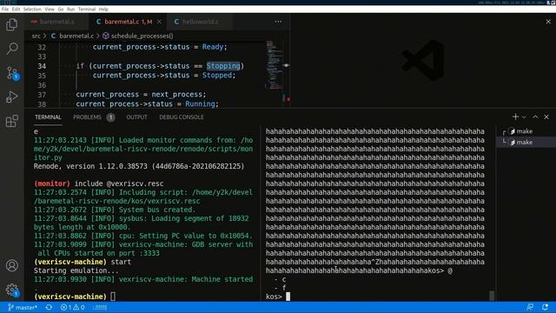The image size is (556, 313).
Task: Open the Explorer view in activity bar
Action: pyautogui.click(x=11, y=25)
